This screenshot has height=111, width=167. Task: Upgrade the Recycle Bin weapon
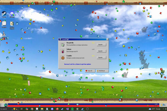point(101,44)
